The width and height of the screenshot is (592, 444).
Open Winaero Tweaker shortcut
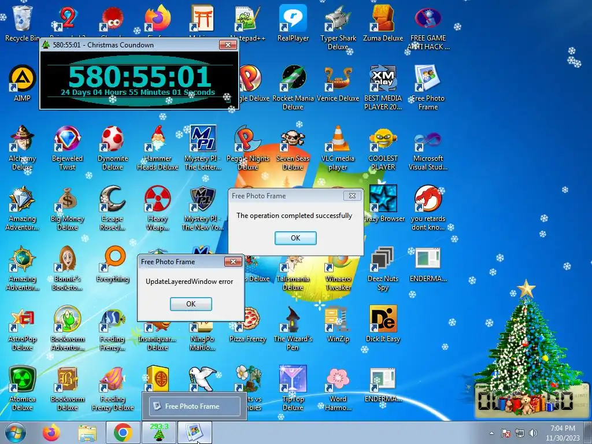(x=338, y=272)
